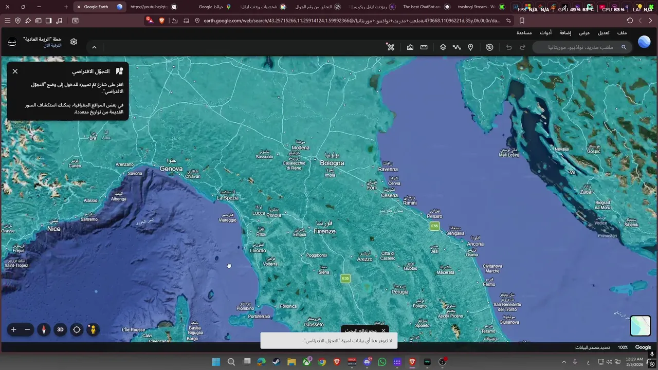
Task: Click the Zadar city label
Action: [587, 192]
